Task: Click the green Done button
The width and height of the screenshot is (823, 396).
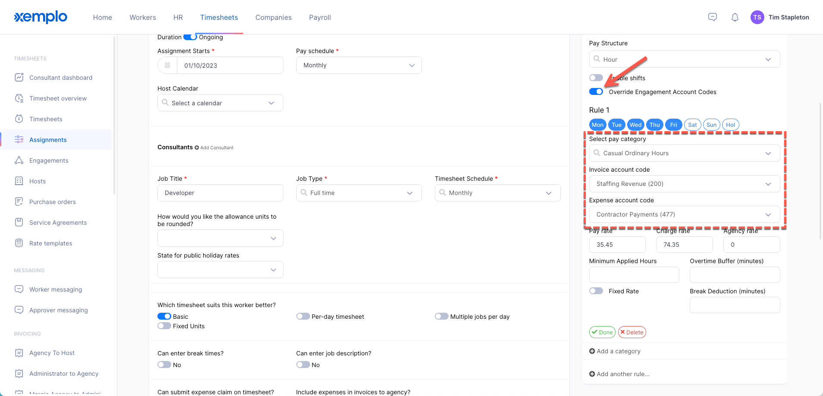Action: coord(602,332)
